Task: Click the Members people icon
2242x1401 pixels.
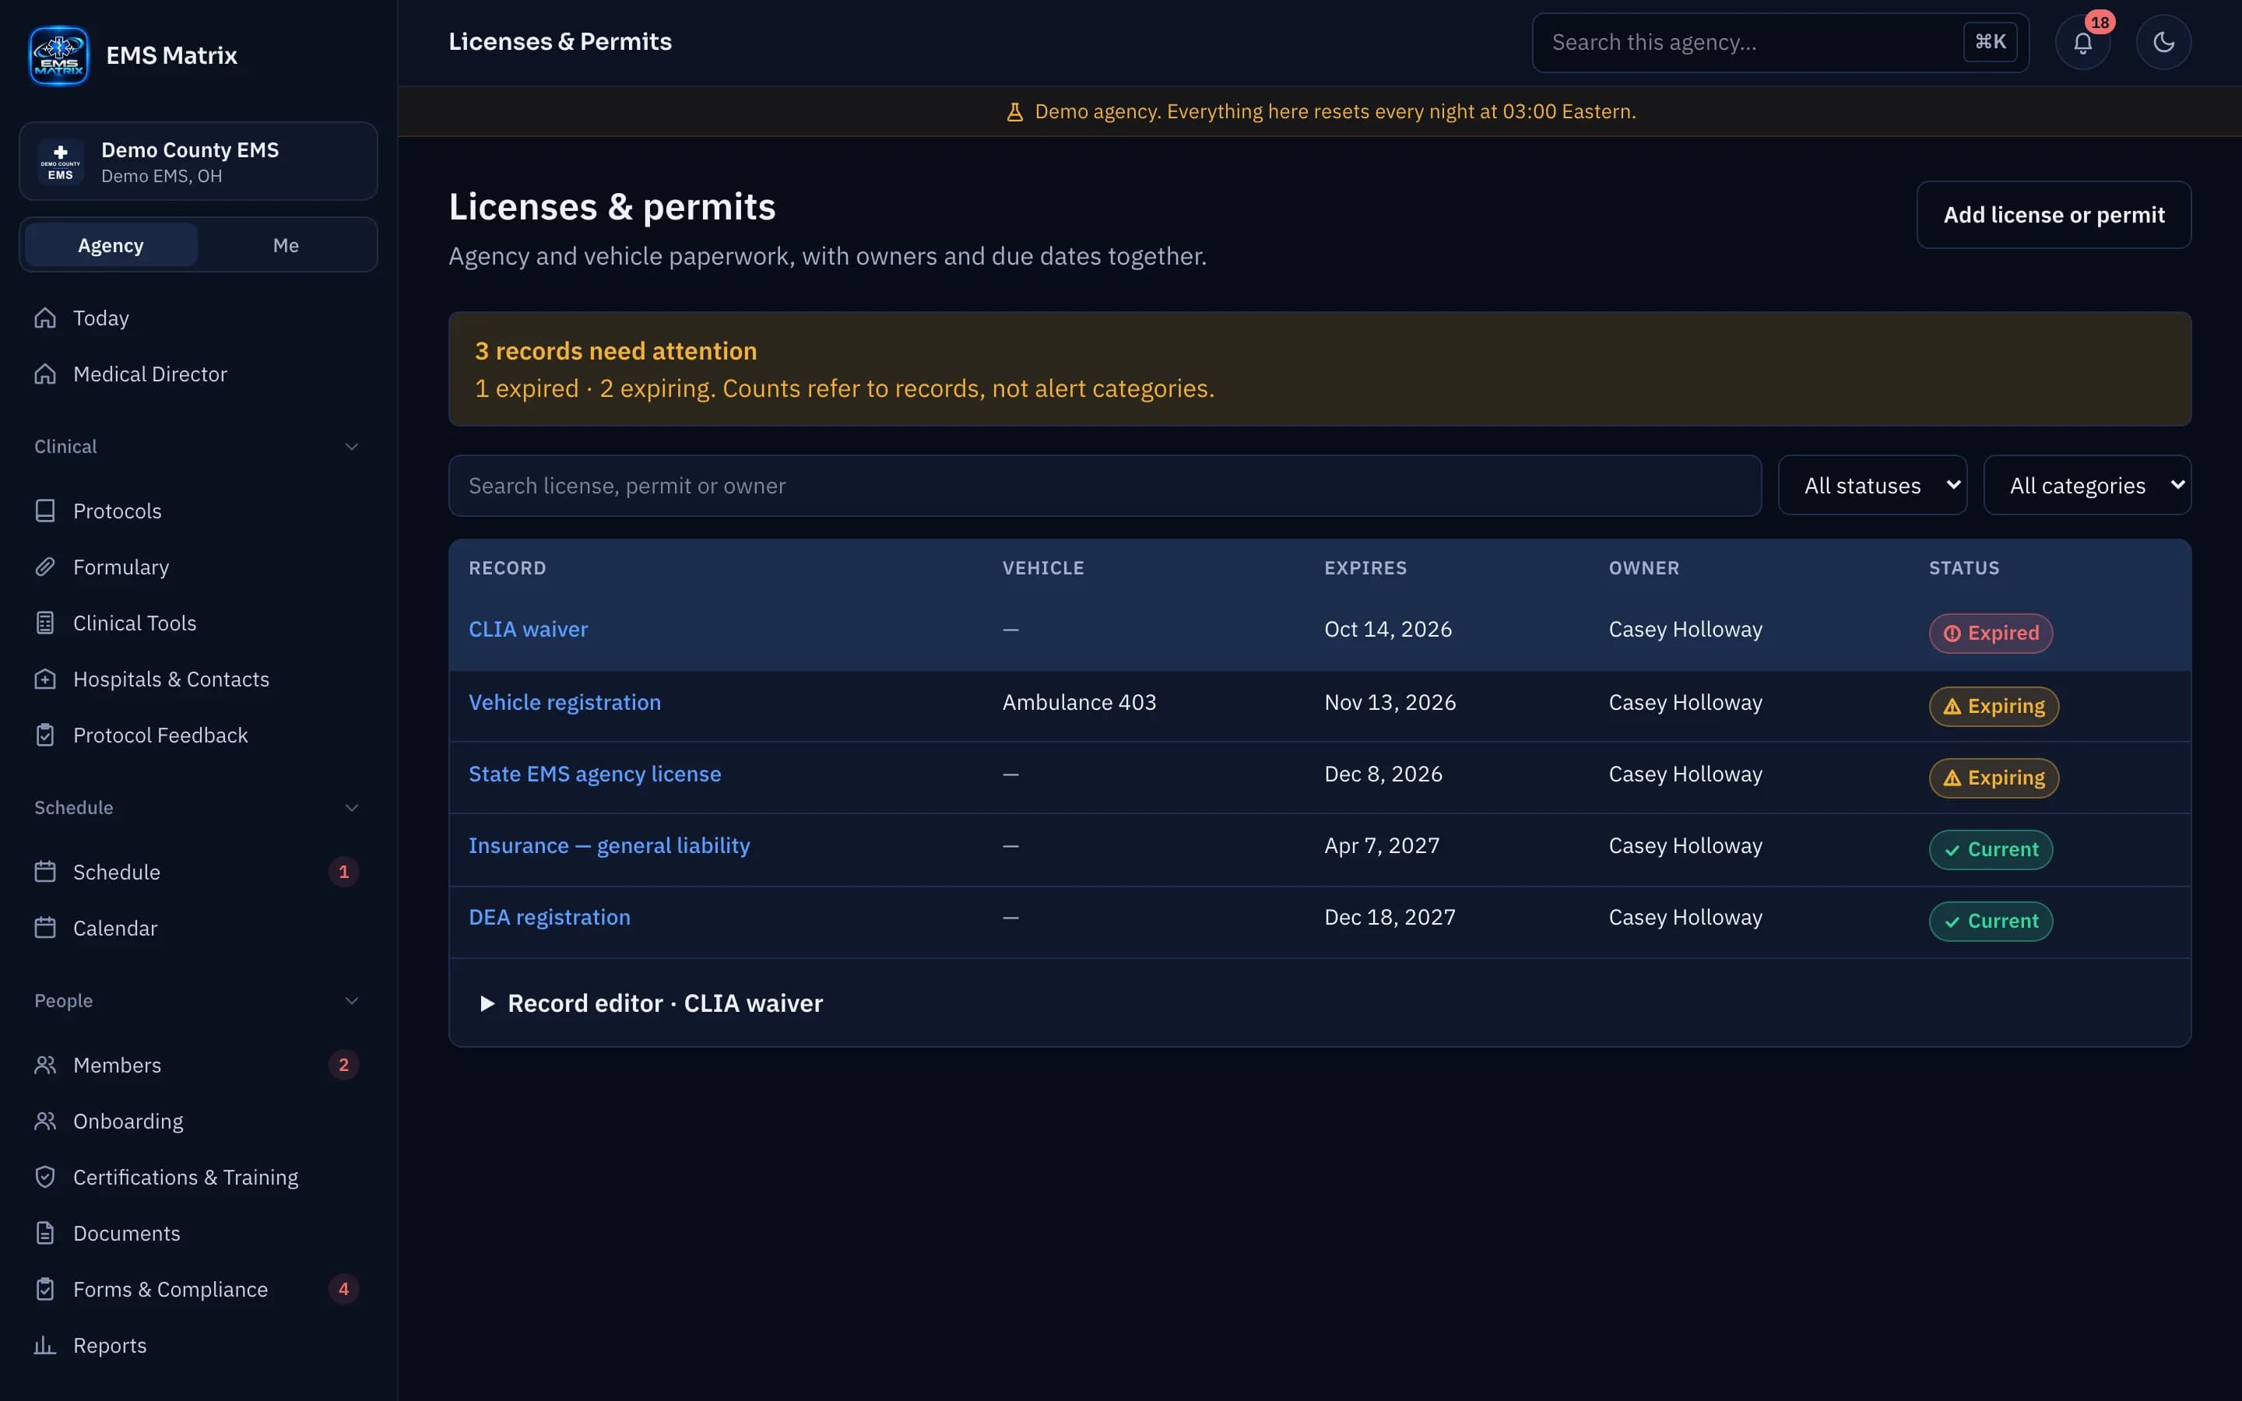Action: tap(45, 1065)
